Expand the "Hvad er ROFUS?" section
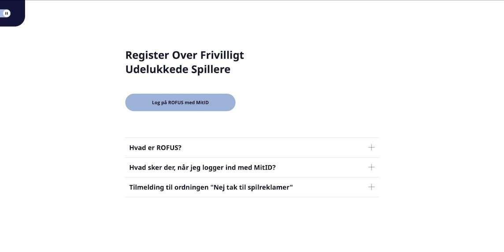Viewport: 504px width, 252px height. (x=251, y=148)
